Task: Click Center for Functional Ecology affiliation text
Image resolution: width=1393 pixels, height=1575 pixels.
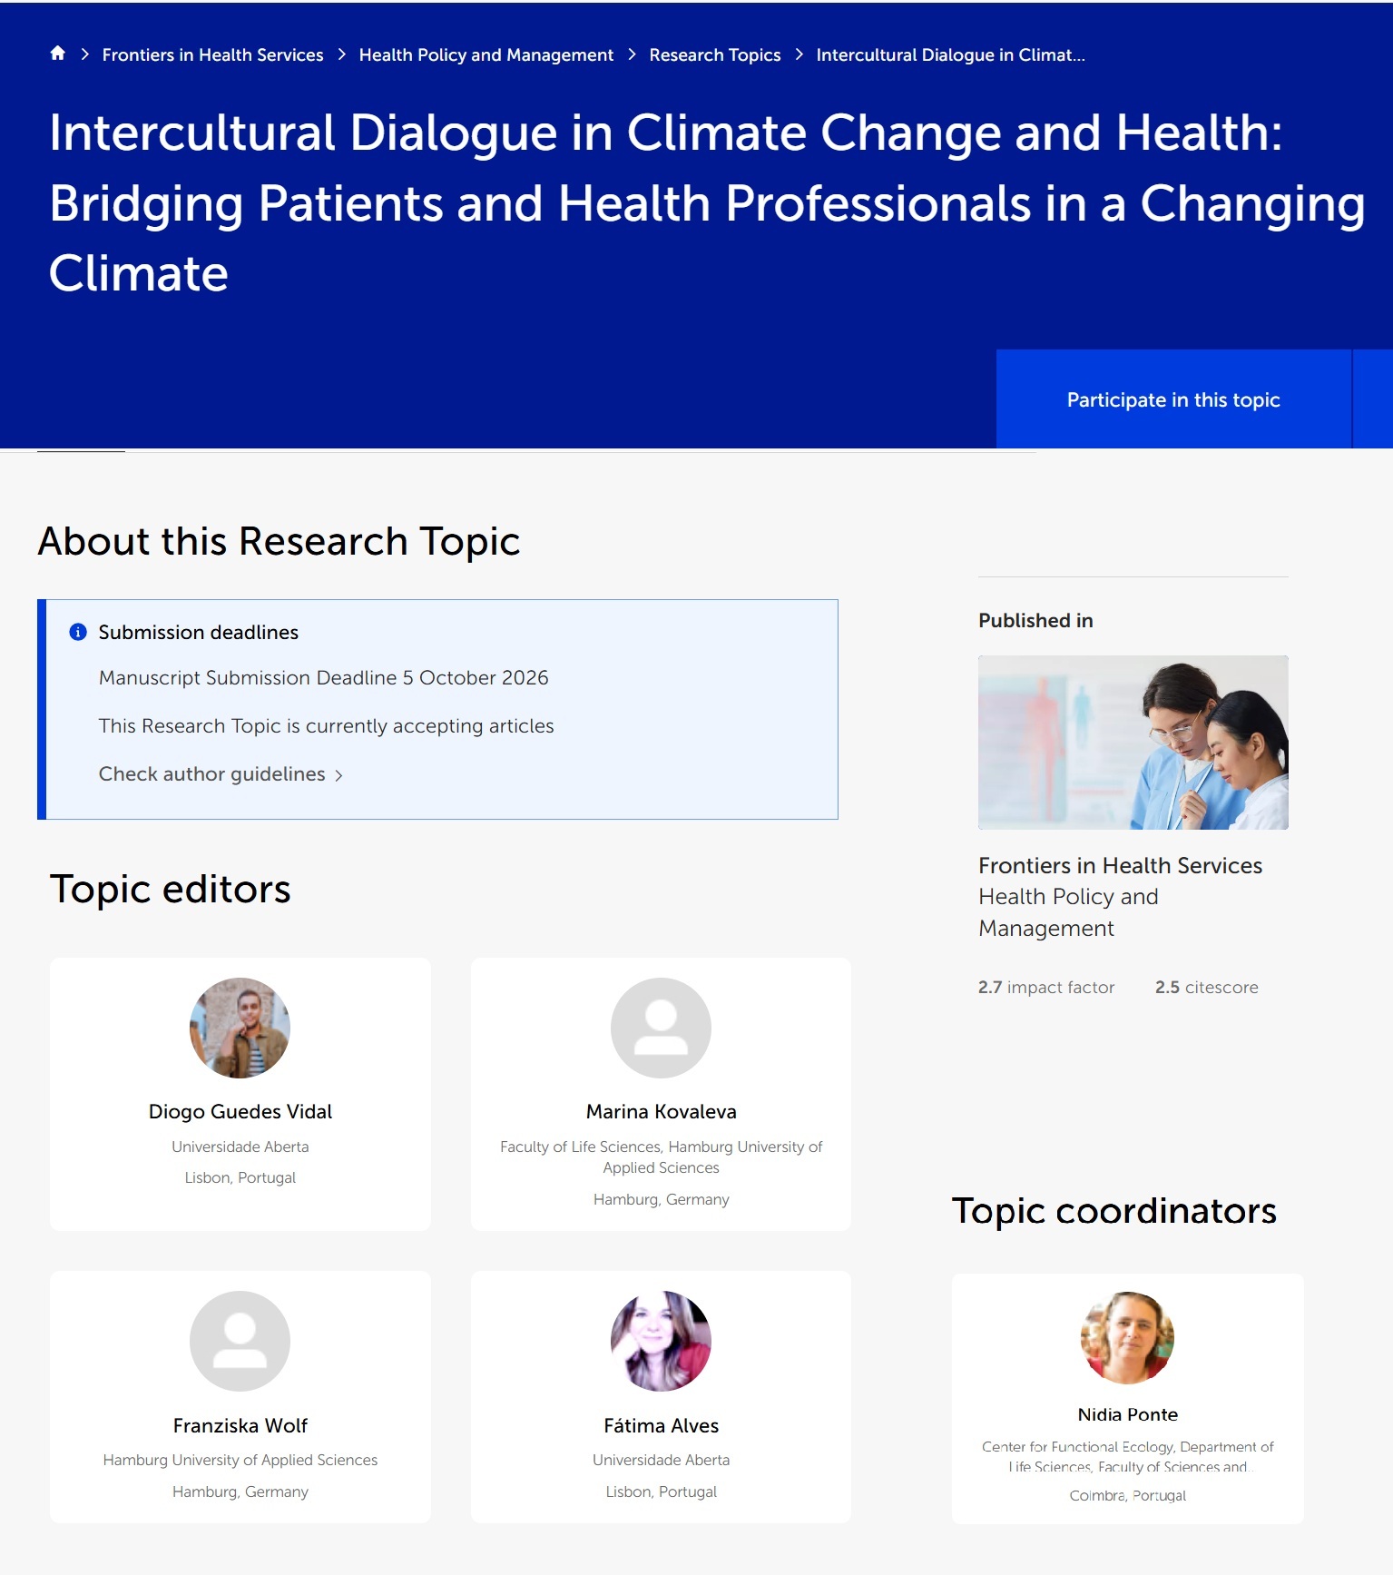Action: (x=1127, y=1456)
